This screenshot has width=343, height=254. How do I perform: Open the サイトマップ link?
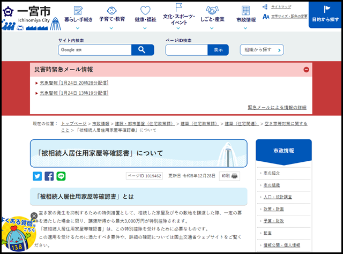click(281, 7)
